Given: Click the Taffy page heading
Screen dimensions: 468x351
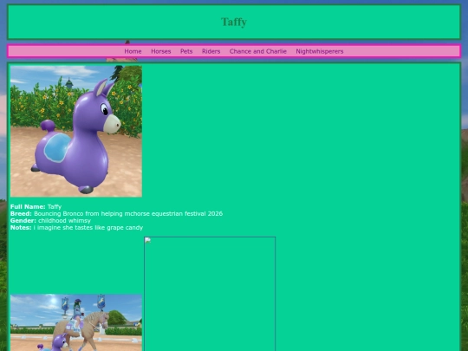Looking at the screenshot, I should click(x=234, y=22).
